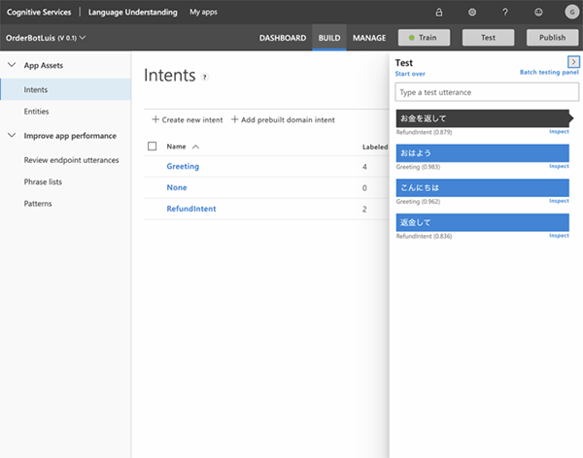This screenshot has width=583, height=458.
Task: Click Greeting (0.962) score text
Action: (418, 201)
